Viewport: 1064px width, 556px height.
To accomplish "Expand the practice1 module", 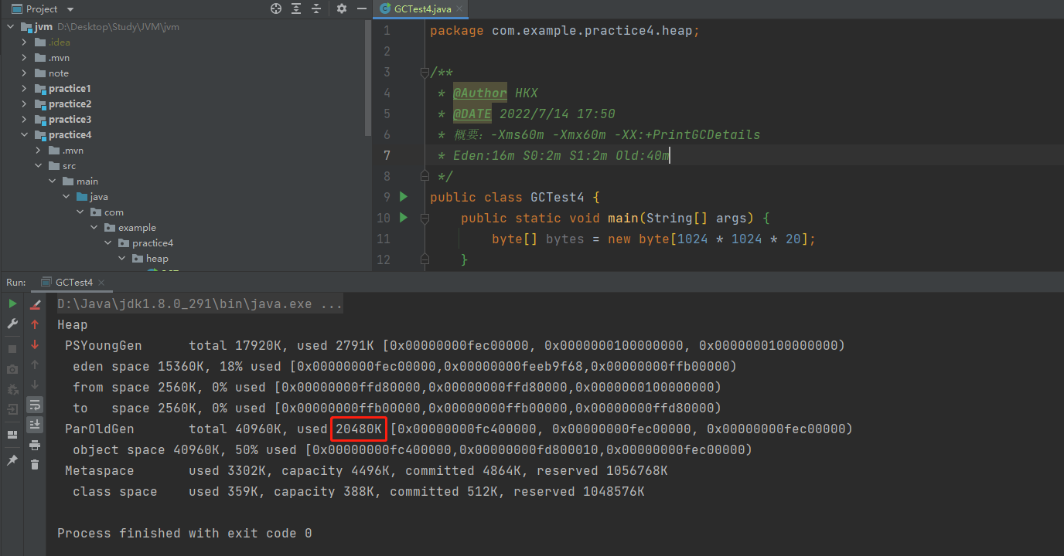I will pyautogui.click(x=25, y=89).
